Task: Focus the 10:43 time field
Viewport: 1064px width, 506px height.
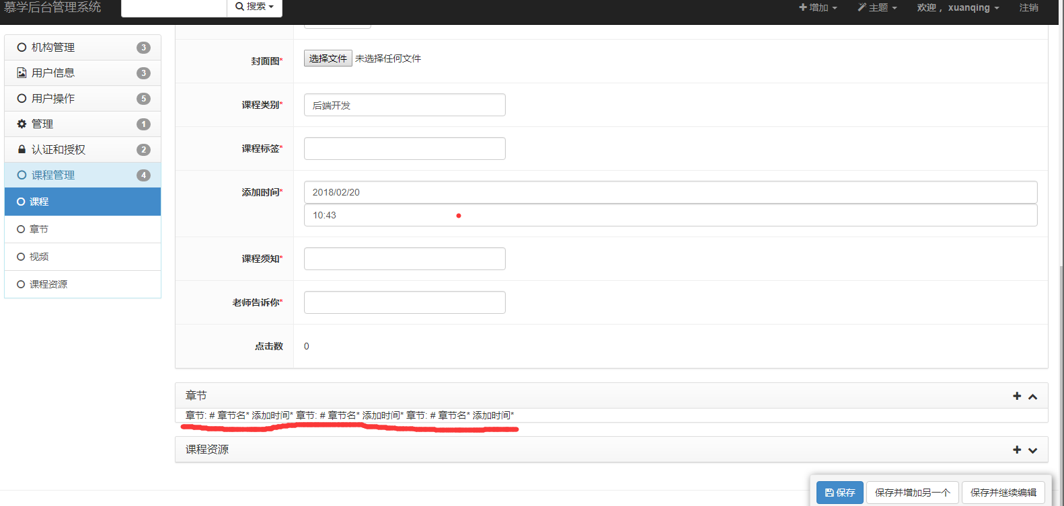Action: pos(671,215)
